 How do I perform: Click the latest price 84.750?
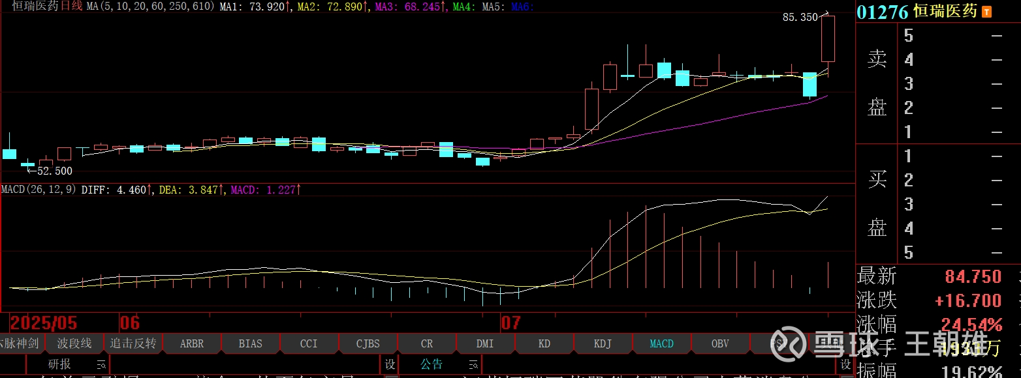pos(973,276)
